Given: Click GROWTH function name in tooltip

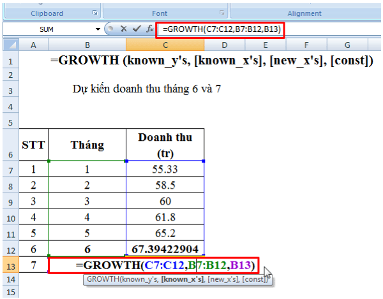Looking at the screenshot, I should click(103, 279).
